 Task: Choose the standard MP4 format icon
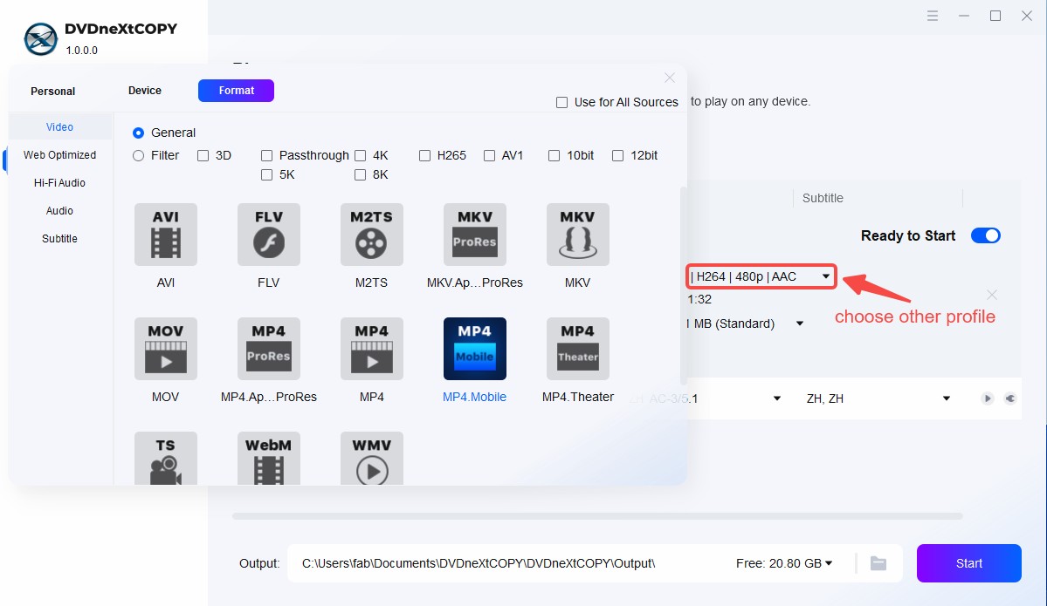pyautogui.click(x=371, y=349)
